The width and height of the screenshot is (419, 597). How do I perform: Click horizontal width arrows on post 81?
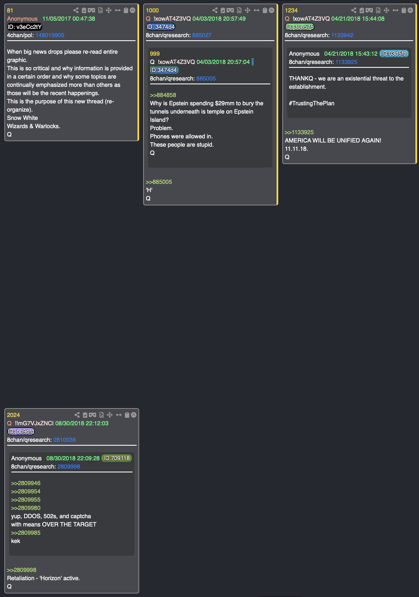118,10
